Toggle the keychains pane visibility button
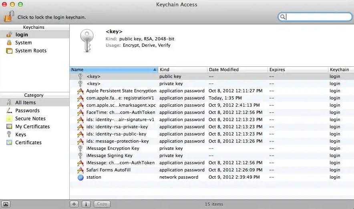The height and width of the screenshot is (209, 354). (x=6, y=204)
